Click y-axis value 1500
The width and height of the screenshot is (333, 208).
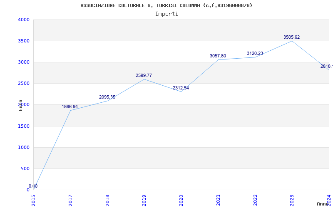point(24,126)
